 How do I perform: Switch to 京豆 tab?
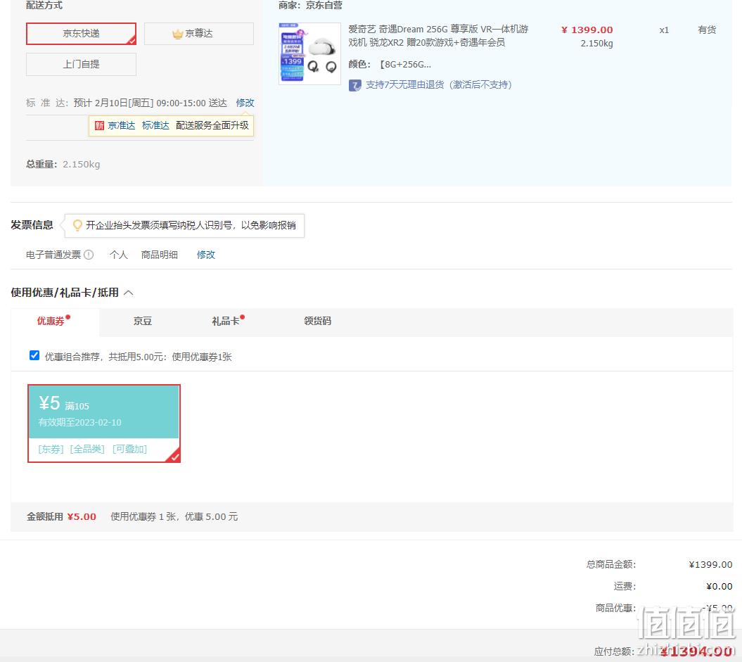pos(143,322)
